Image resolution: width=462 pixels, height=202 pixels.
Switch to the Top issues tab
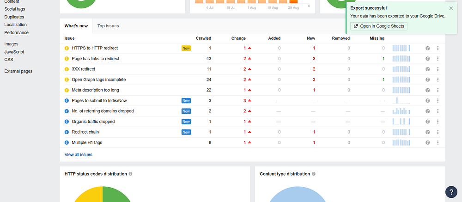108,26
